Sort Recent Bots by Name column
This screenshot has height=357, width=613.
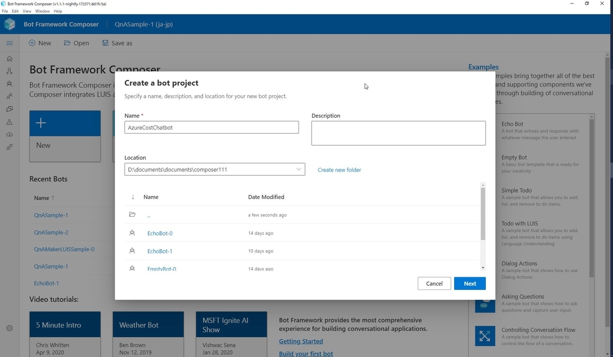tap(44, 198)
